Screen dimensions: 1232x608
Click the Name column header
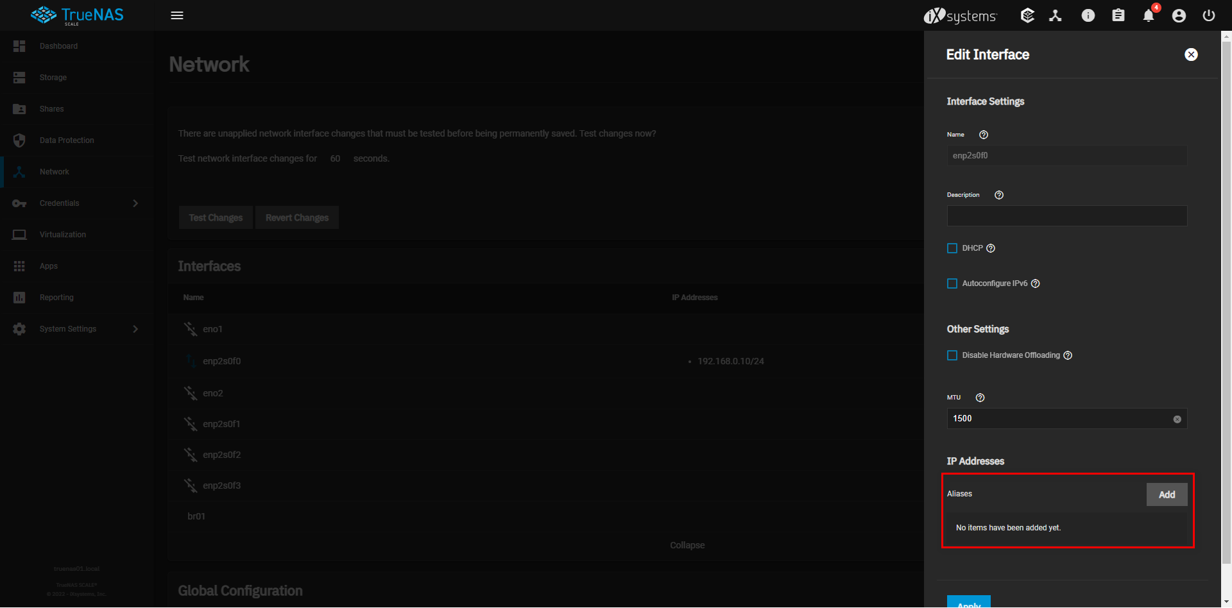(x=193, y=298)
